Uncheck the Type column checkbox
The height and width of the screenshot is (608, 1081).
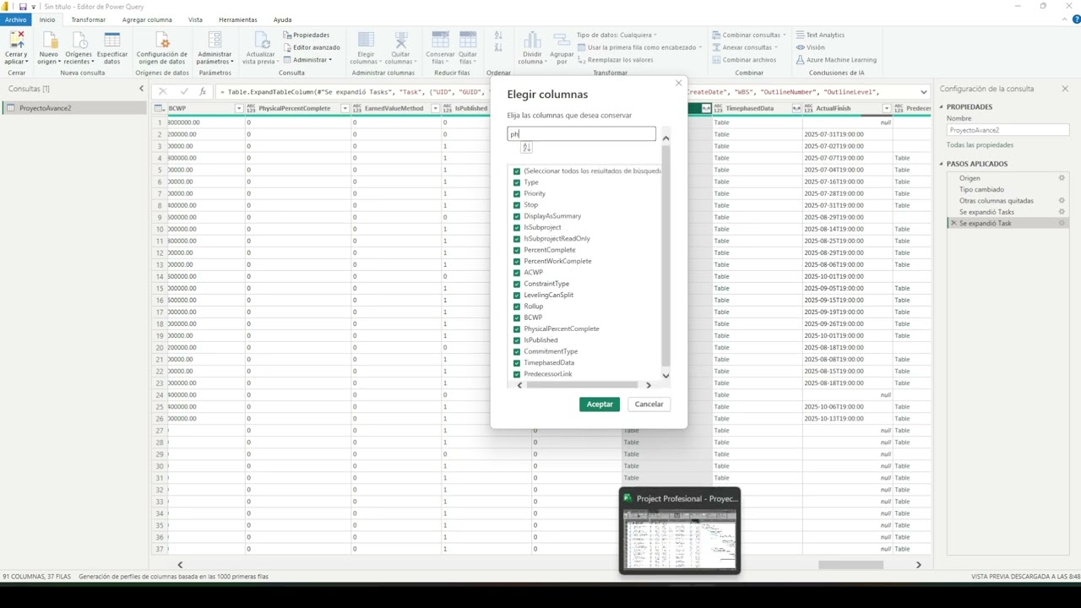[x=517, y=182]
